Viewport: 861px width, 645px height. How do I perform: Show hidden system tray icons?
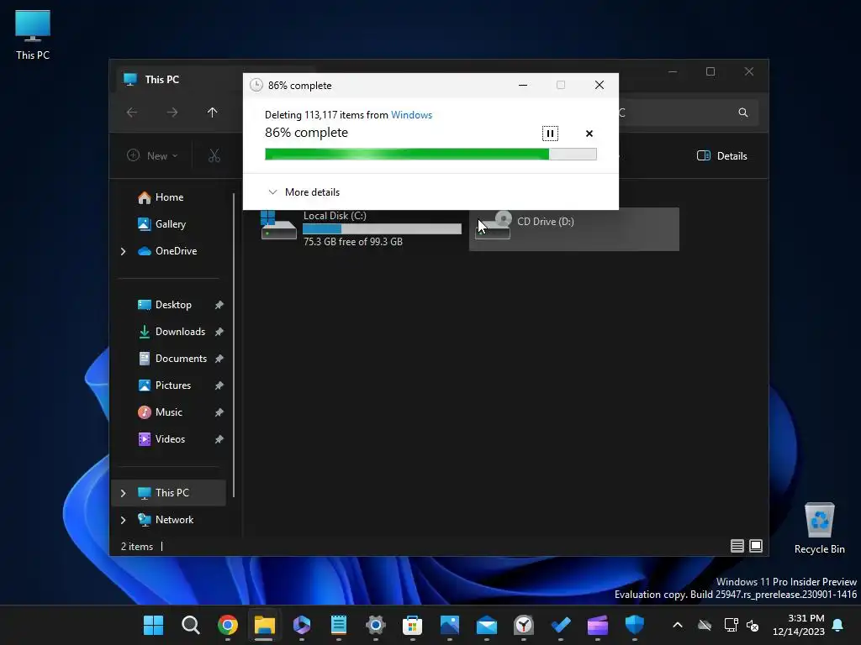(678, 625)
